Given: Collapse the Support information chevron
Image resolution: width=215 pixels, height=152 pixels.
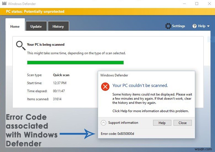Looking at the screenshot, I should pos(103,123).
